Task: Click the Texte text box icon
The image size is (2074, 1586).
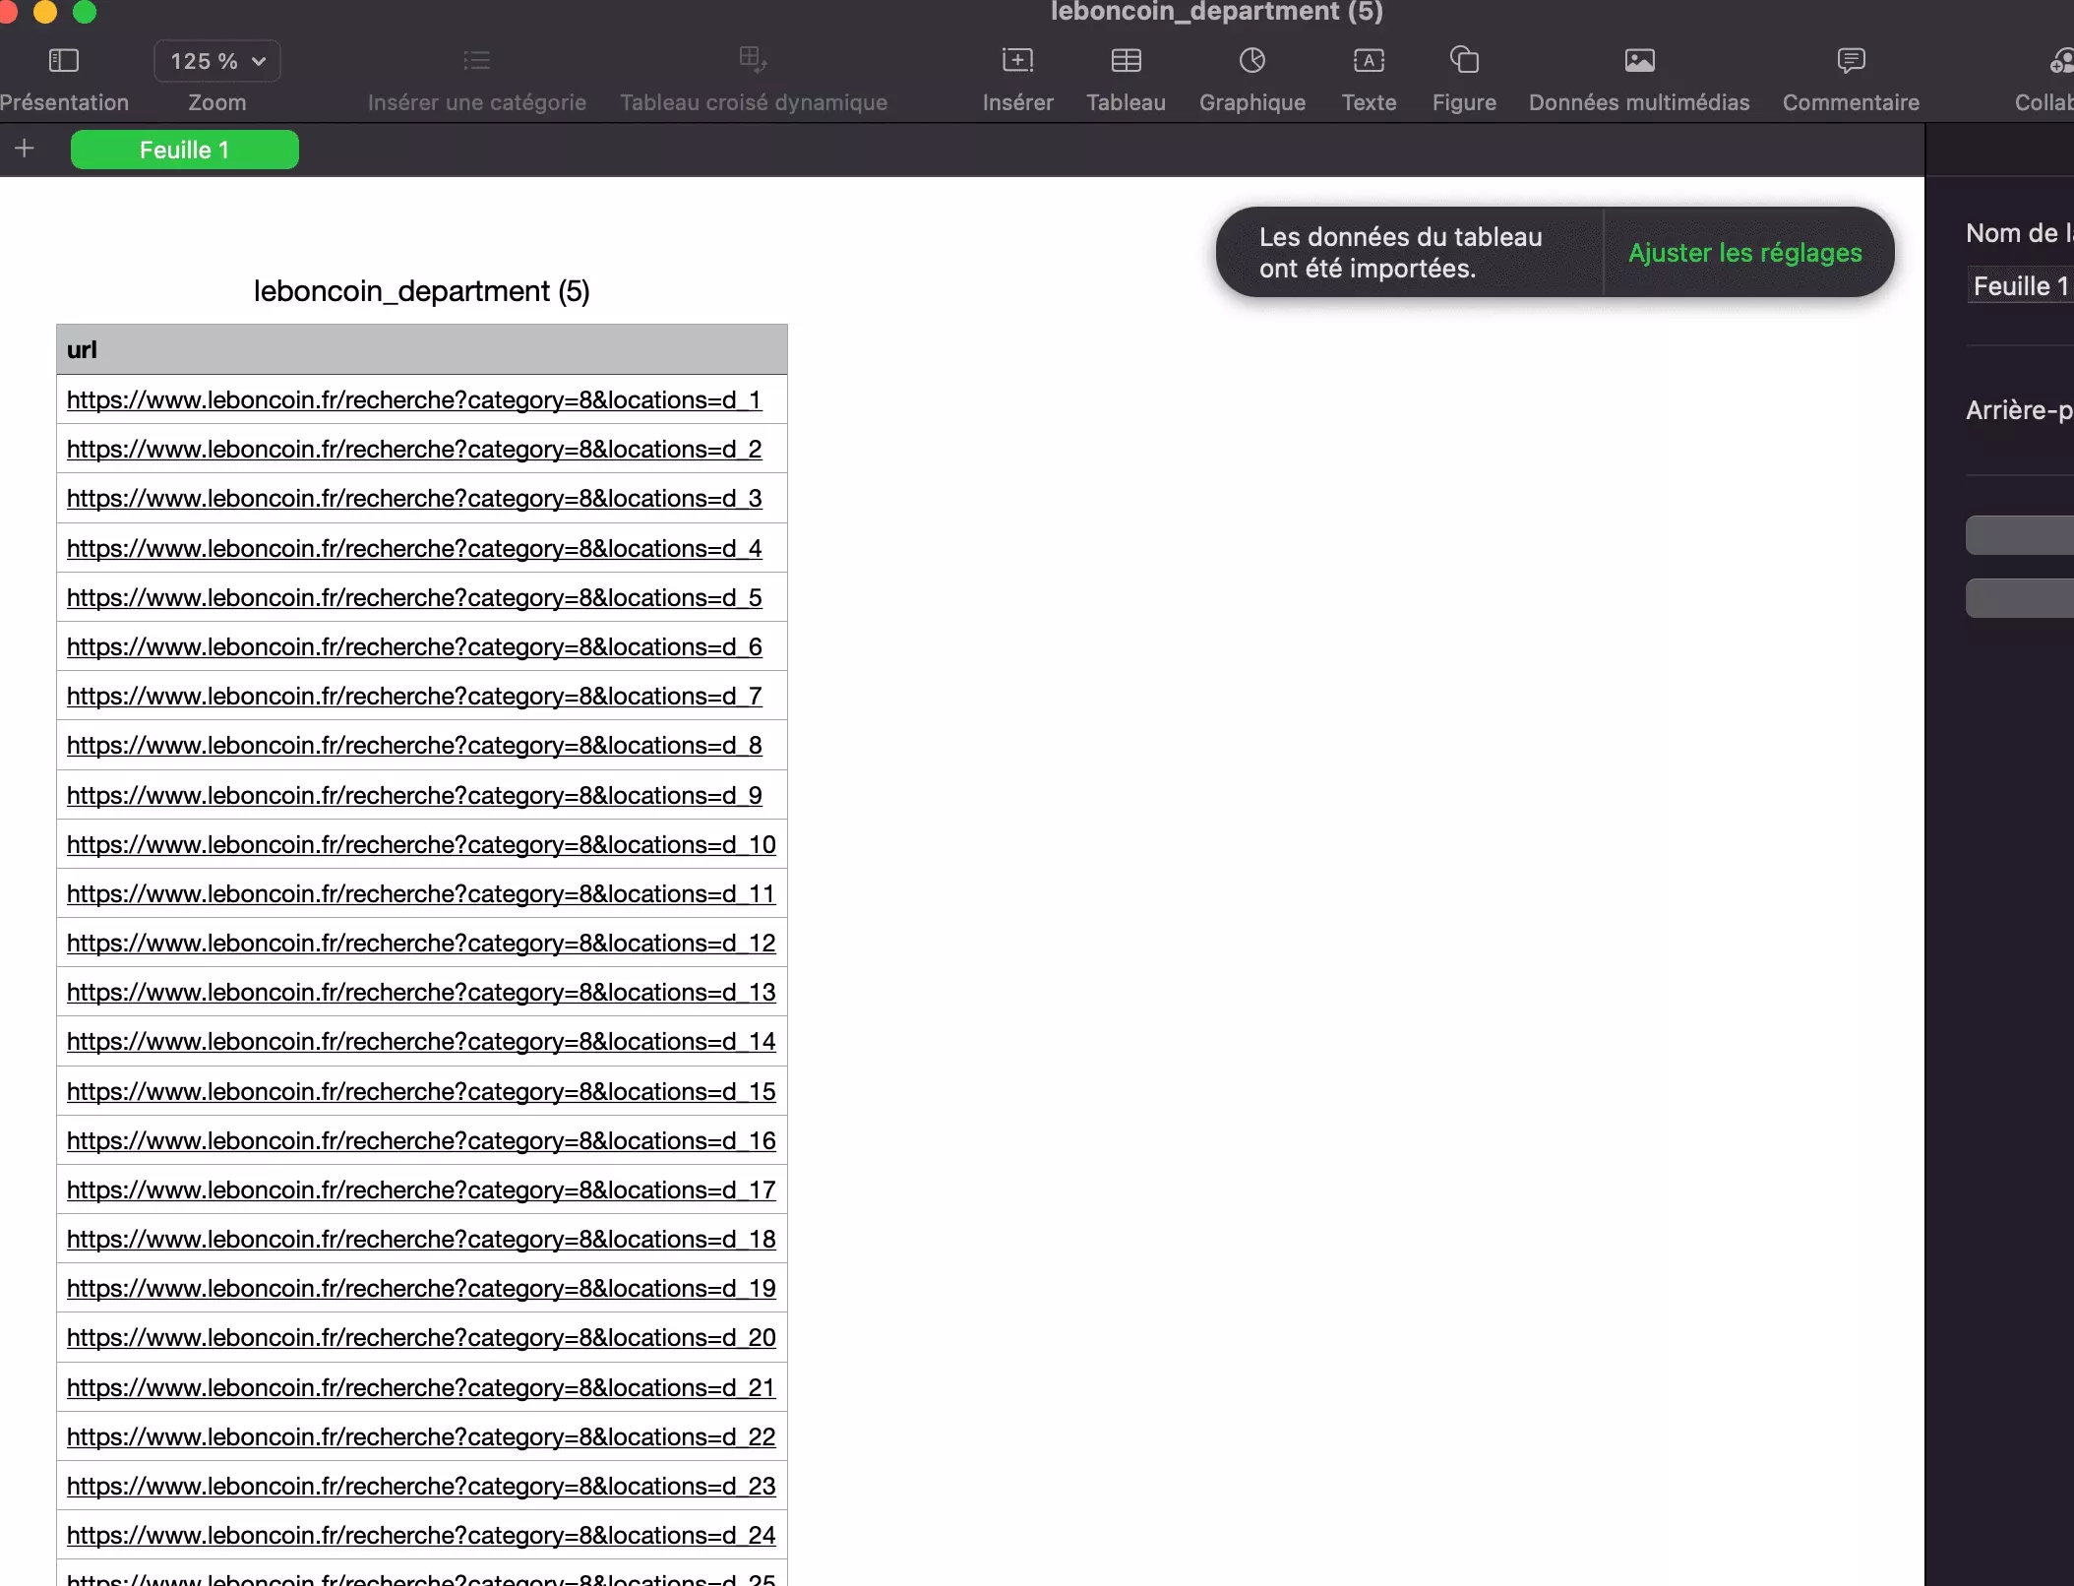Action: coord(1369,61)
